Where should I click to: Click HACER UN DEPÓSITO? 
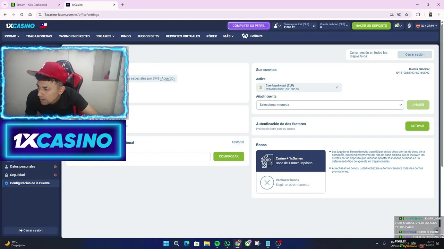(x=371, y=26)
